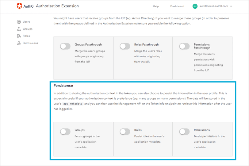Turn on Persist roles toggle
249x166 pixels.
pos(125,132)
